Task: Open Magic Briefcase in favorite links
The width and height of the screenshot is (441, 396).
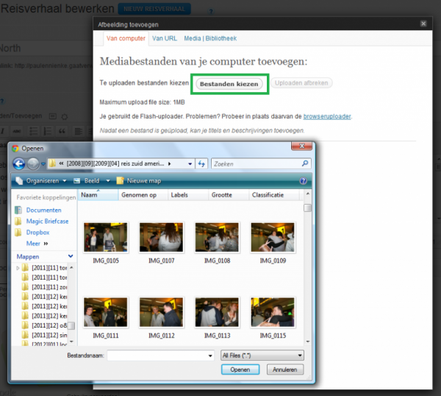Action: 46,221
